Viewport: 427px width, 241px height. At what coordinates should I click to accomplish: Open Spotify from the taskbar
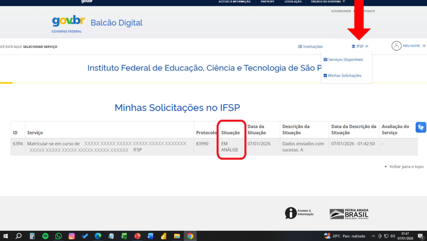[x=45, y=236]
